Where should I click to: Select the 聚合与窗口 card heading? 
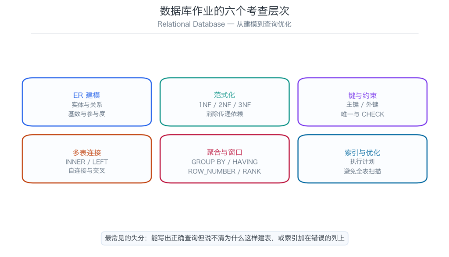pyautogui.click(x=224, y=153)
